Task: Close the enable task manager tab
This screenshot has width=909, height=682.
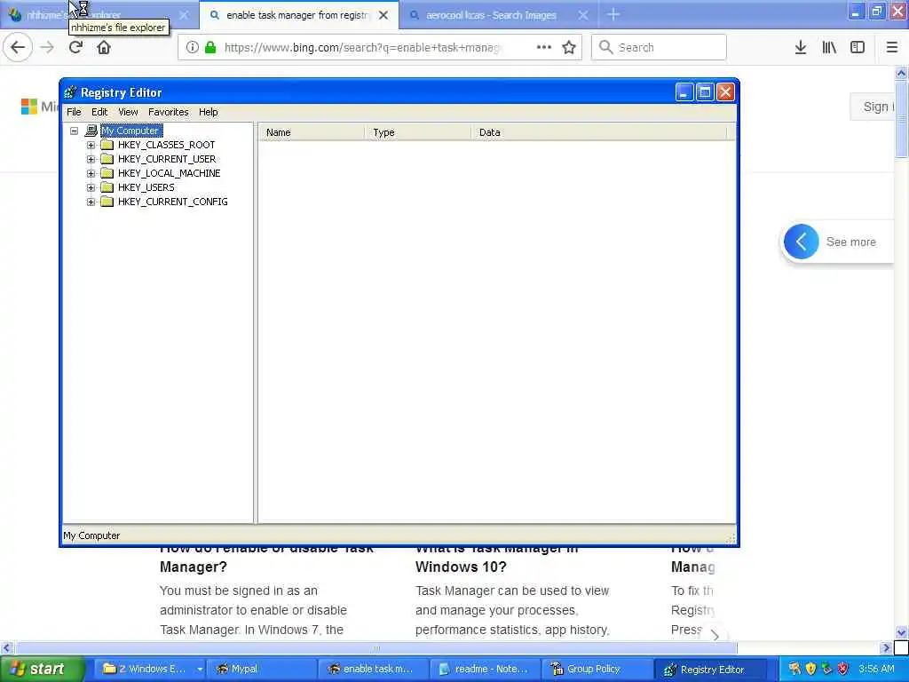Action: [x=383, y=16]
